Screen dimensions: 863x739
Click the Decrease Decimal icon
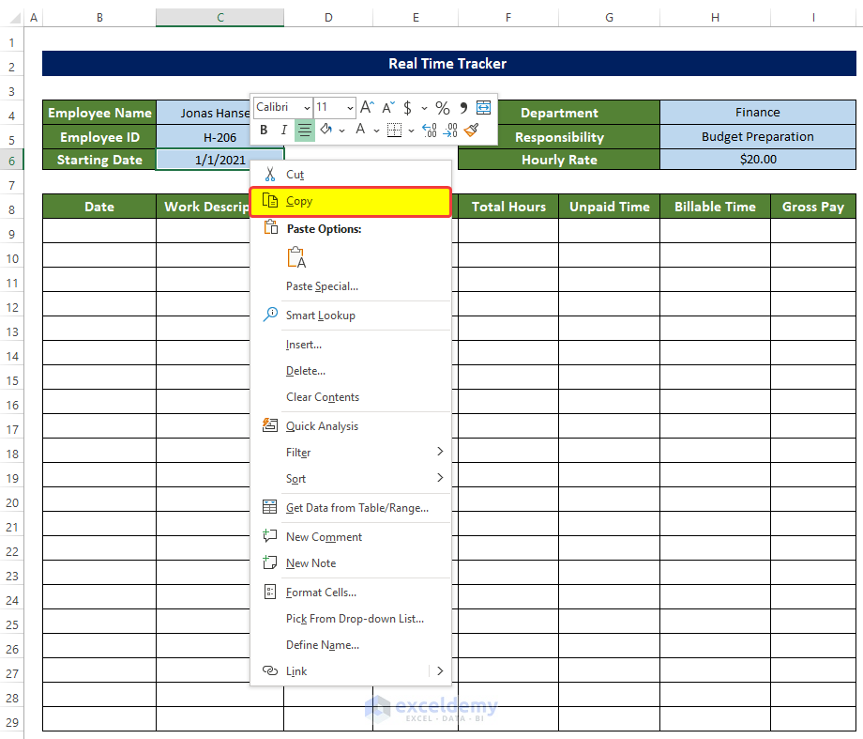450,131
